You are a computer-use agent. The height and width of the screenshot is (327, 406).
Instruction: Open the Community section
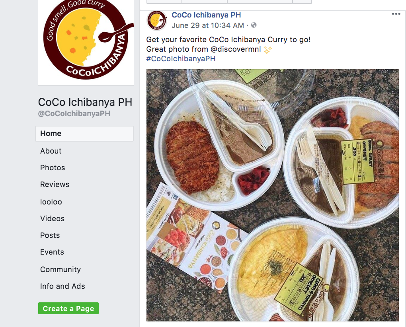(x=61, y=270)
